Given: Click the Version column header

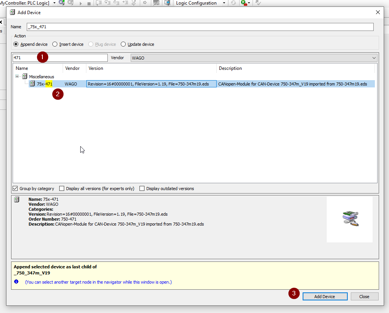Looking at the screenshot, I should point(151,68).
